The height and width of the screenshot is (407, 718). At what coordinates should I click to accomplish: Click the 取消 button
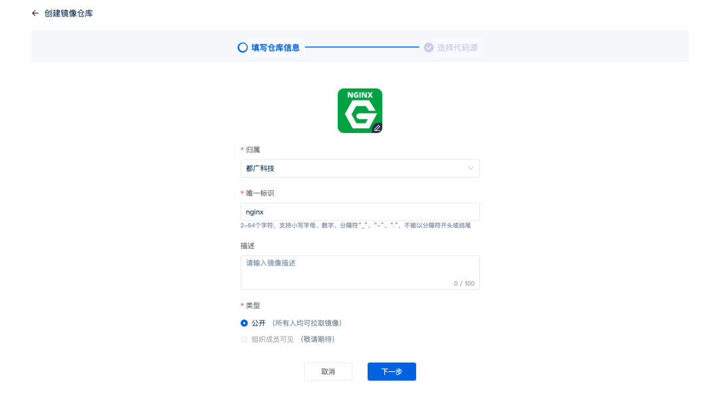click(x=328, y=372)
